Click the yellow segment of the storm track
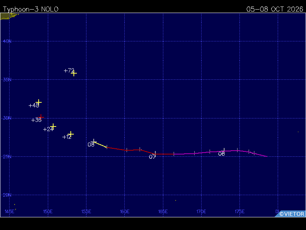Image resolution: width=306 pixels, height=230 pixels. [100, 145]
